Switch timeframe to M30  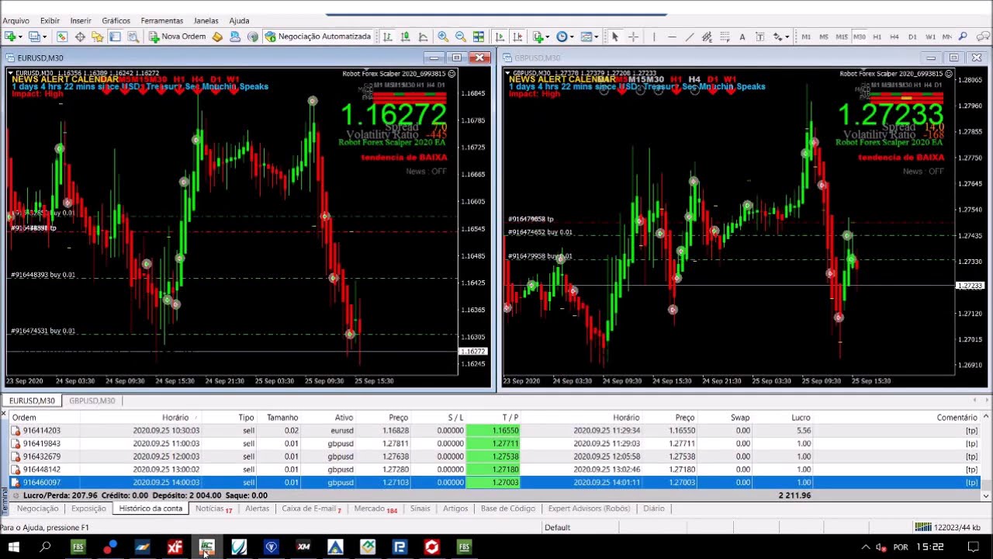[860, 36]
